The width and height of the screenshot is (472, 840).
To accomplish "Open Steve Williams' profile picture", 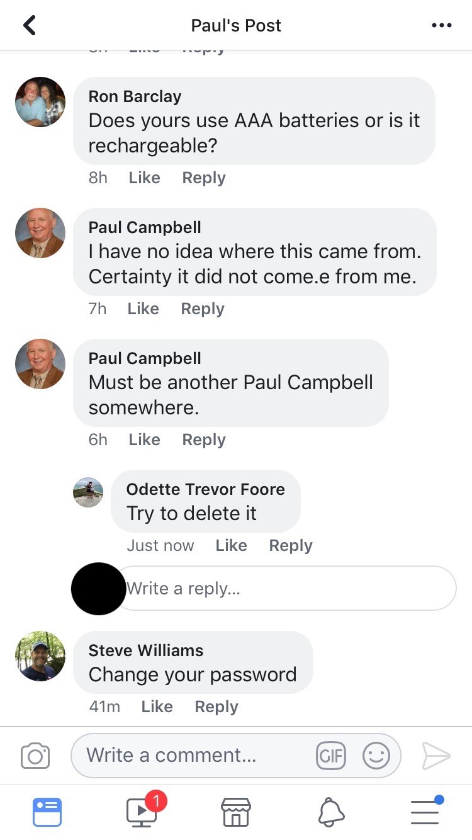I will tap(40, 656).
